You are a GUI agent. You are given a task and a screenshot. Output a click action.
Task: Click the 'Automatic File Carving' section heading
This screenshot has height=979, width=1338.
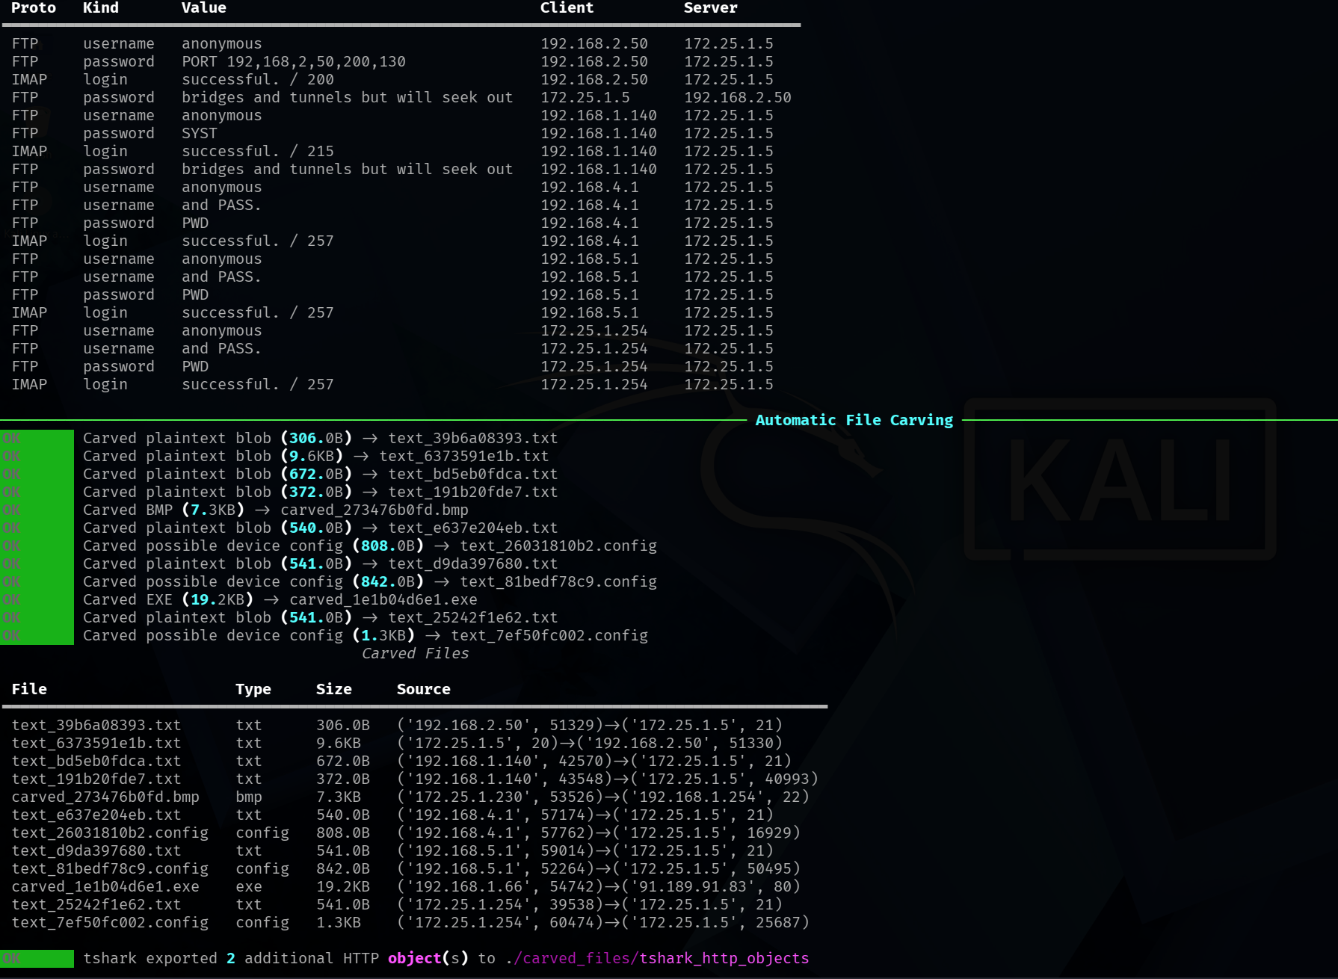(x=854, y=420)
